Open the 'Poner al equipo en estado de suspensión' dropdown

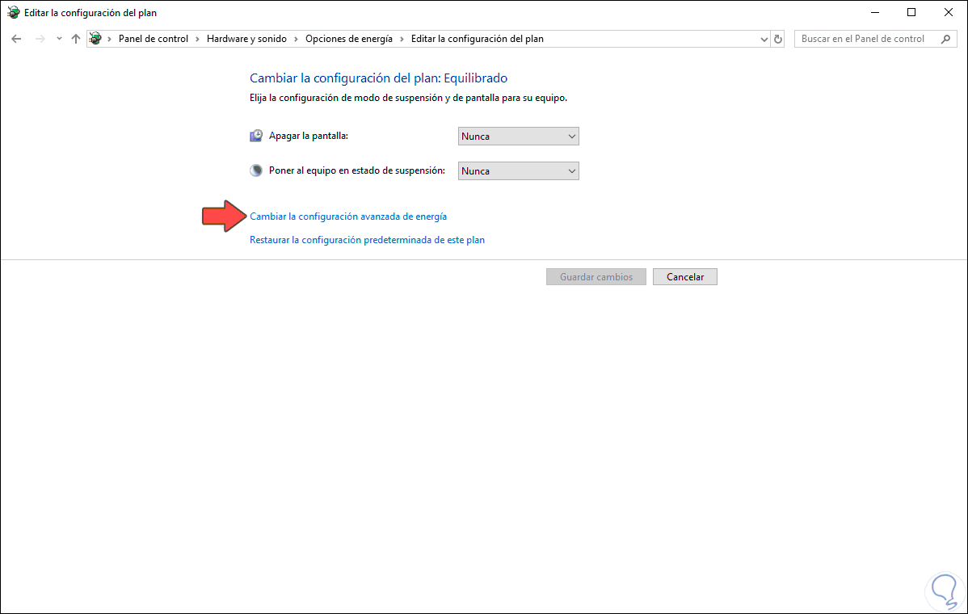(519, 171)
